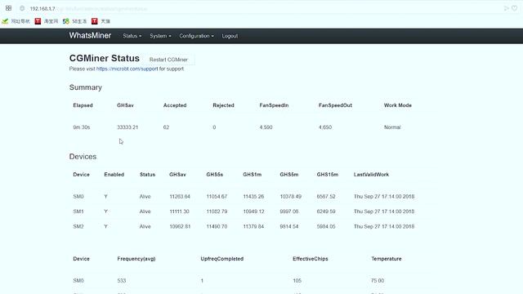
Task: Open the last red T bookmark icon
Action: pyautogui.click(x=95, y=21)
